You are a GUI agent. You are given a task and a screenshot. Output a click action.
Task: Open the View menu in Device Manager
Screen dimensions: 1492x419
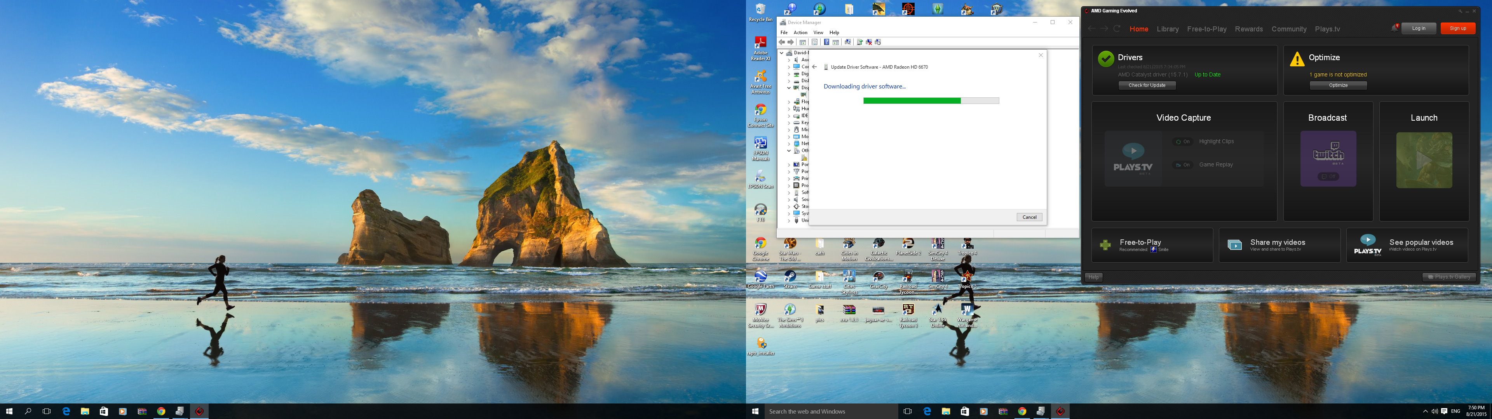click(818, 33)
